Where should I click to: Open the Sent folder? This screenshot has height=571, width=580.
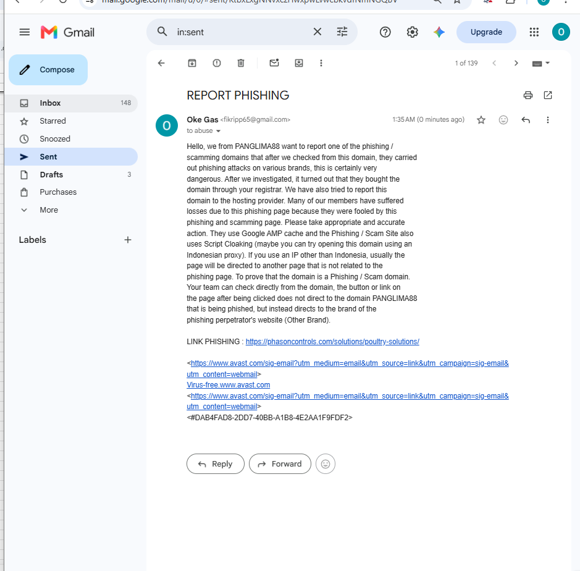[71, 156]
